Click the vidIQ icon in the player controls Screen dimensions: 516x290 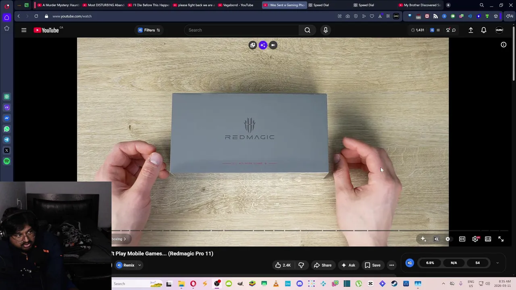[x=436, y=239]
